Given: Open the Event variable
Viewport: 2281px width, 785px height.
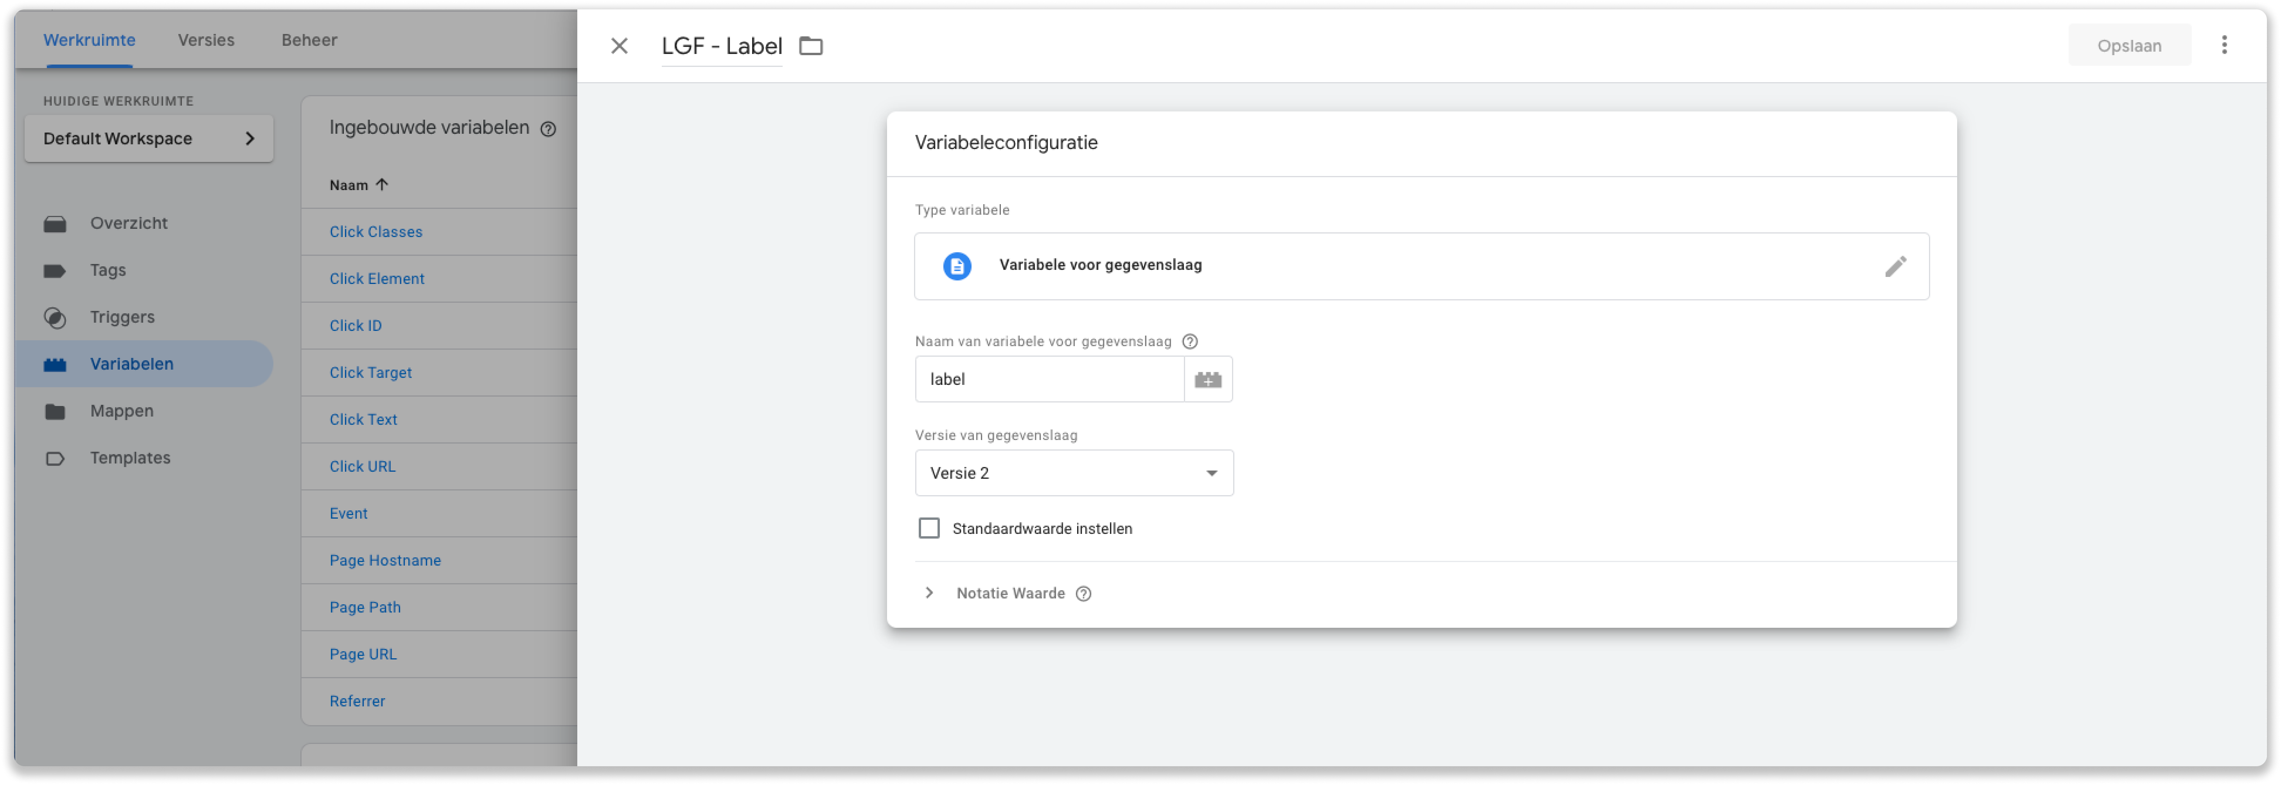Looking at the screenshot, I should (x=348, y=514).
